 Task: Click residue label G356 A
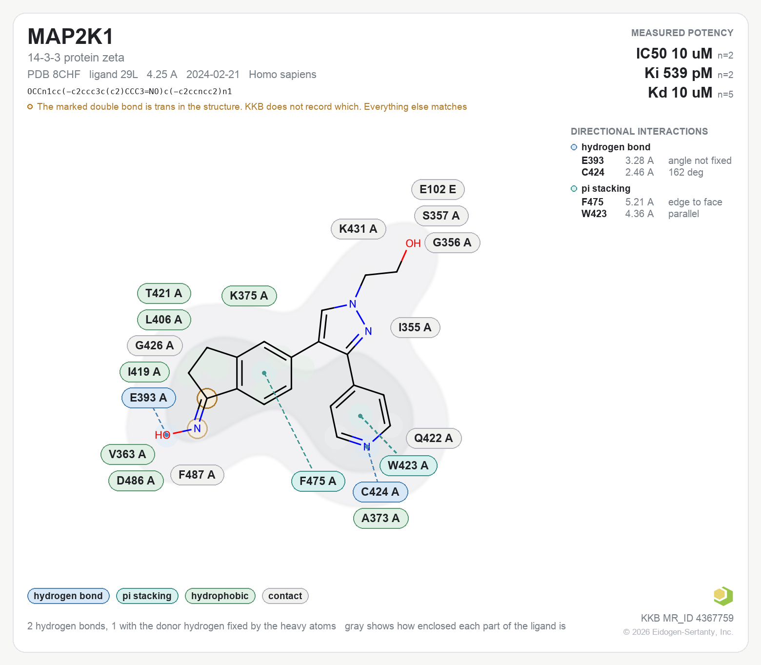click(x=452, y=242)
